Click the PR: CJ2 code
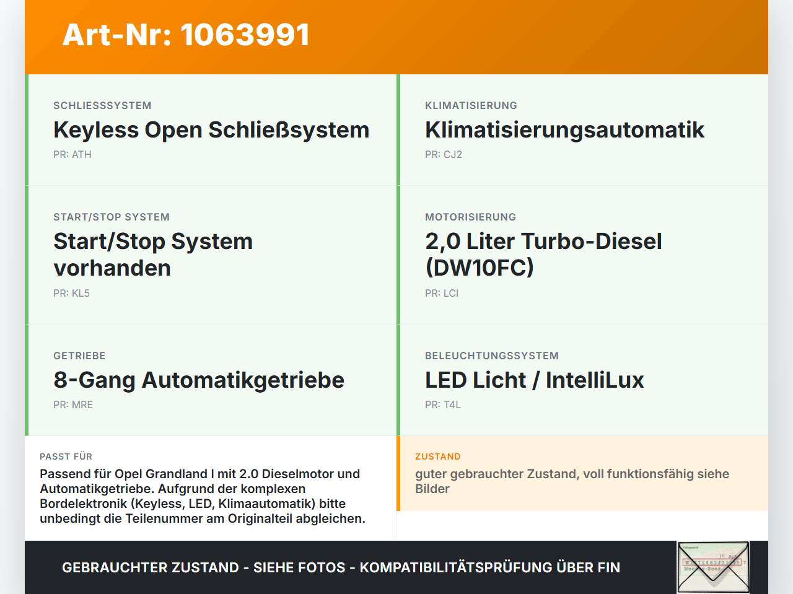 point(444,154)
